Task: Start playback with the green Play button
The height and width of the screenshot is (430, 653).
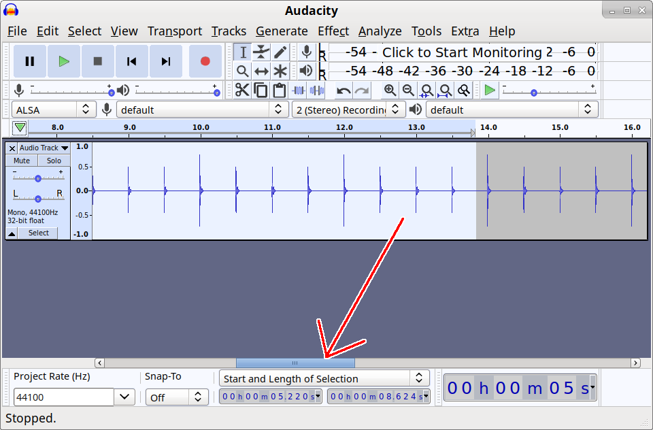Action: click(64, 61)
